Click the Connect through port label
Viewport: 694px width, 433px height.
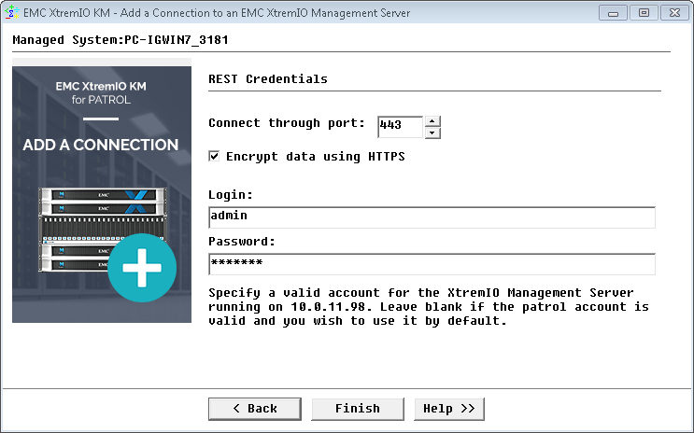point(287,123)
